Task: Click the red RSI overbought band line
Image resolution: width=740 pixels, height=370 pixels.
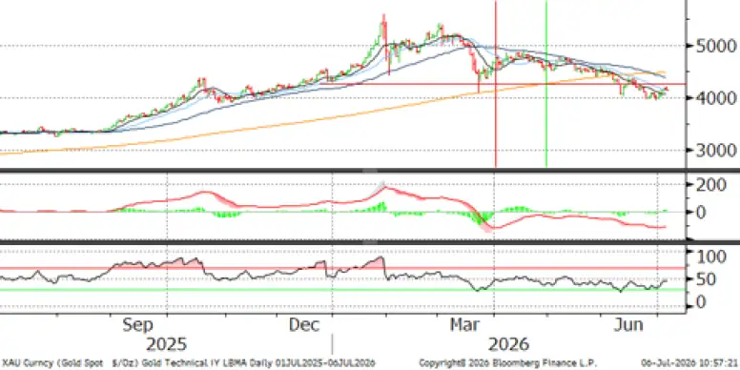Action: [342, 268]
